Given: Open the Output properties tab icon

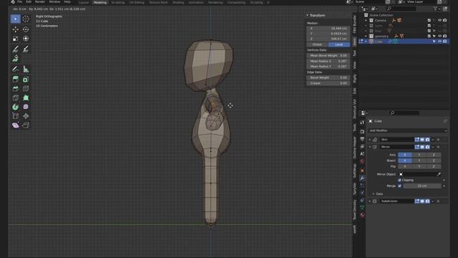Looking at the screenshot, I should pyautogui.click(x=363, y=139).
